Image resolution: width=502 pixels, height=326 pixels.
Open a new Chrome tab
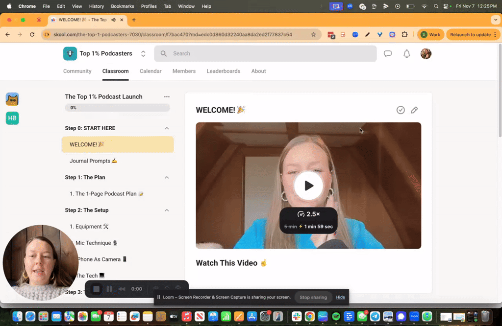point(134,20)
